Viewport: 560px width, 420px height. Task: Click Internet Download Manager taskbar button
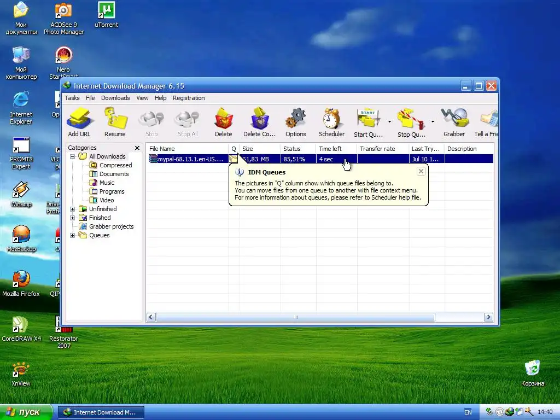(101, 412)
